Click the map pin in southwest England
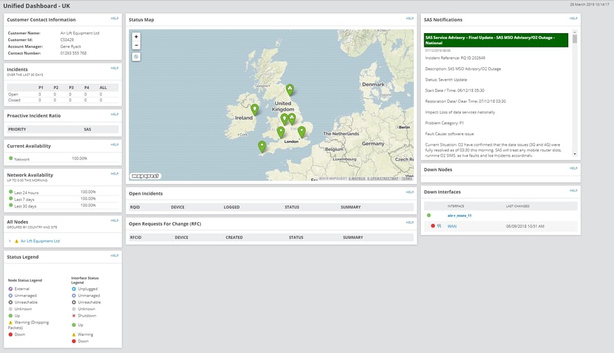The image size is (614, 353). coord(262,146)
